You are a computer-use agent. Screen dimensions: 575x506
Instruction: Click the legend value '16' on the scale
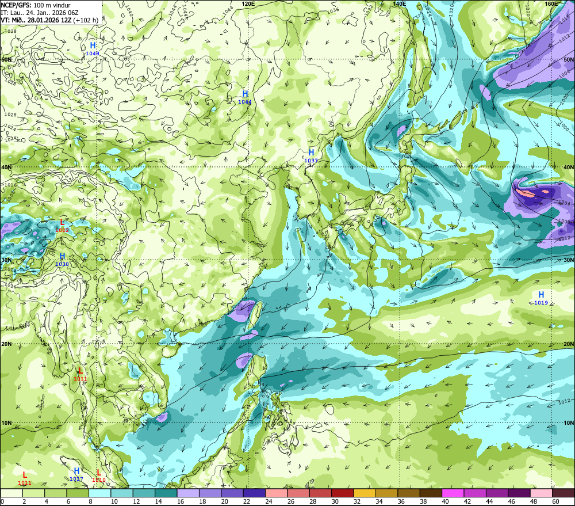coord(181,501)
